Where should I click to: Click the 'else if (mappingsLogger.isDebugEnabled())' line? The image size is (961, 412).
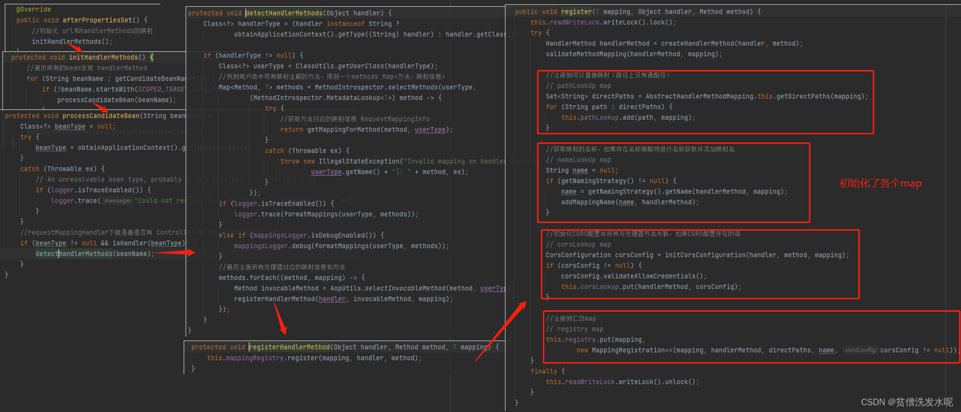(301, 235)
